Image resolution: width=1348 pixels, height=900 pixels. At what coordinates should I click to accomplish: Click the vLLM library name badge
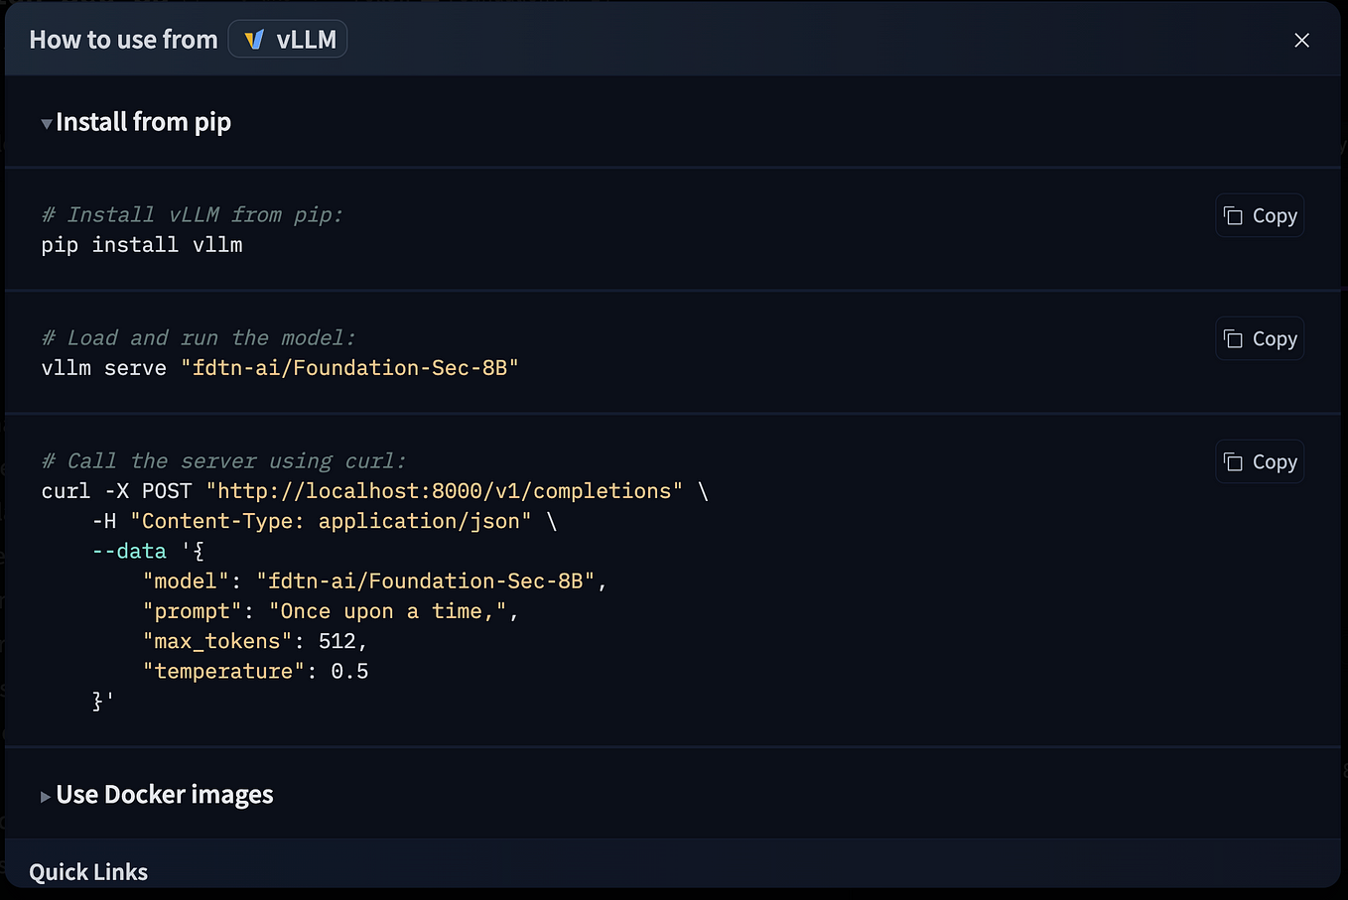(x=288, y=40)
